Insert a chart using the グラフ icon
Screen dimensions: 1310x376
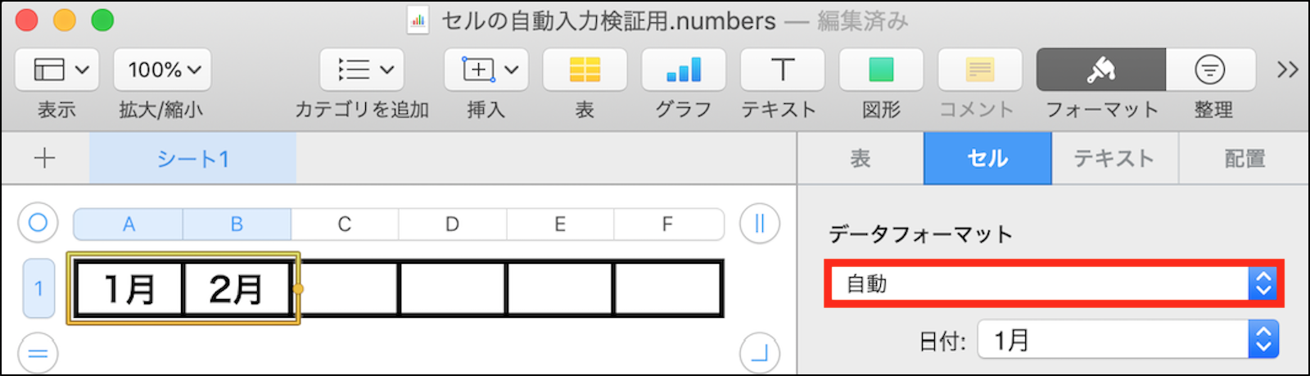tap(684, 70)
